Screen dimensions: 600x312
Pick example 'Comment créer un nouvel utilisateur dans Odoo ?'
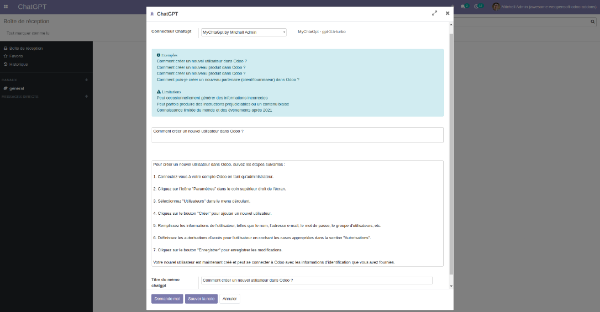point(202,61)
